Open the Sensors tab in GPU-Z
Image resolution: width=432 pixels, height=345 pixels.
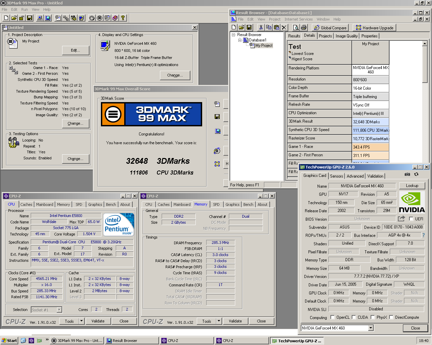[x=336, y=176]
